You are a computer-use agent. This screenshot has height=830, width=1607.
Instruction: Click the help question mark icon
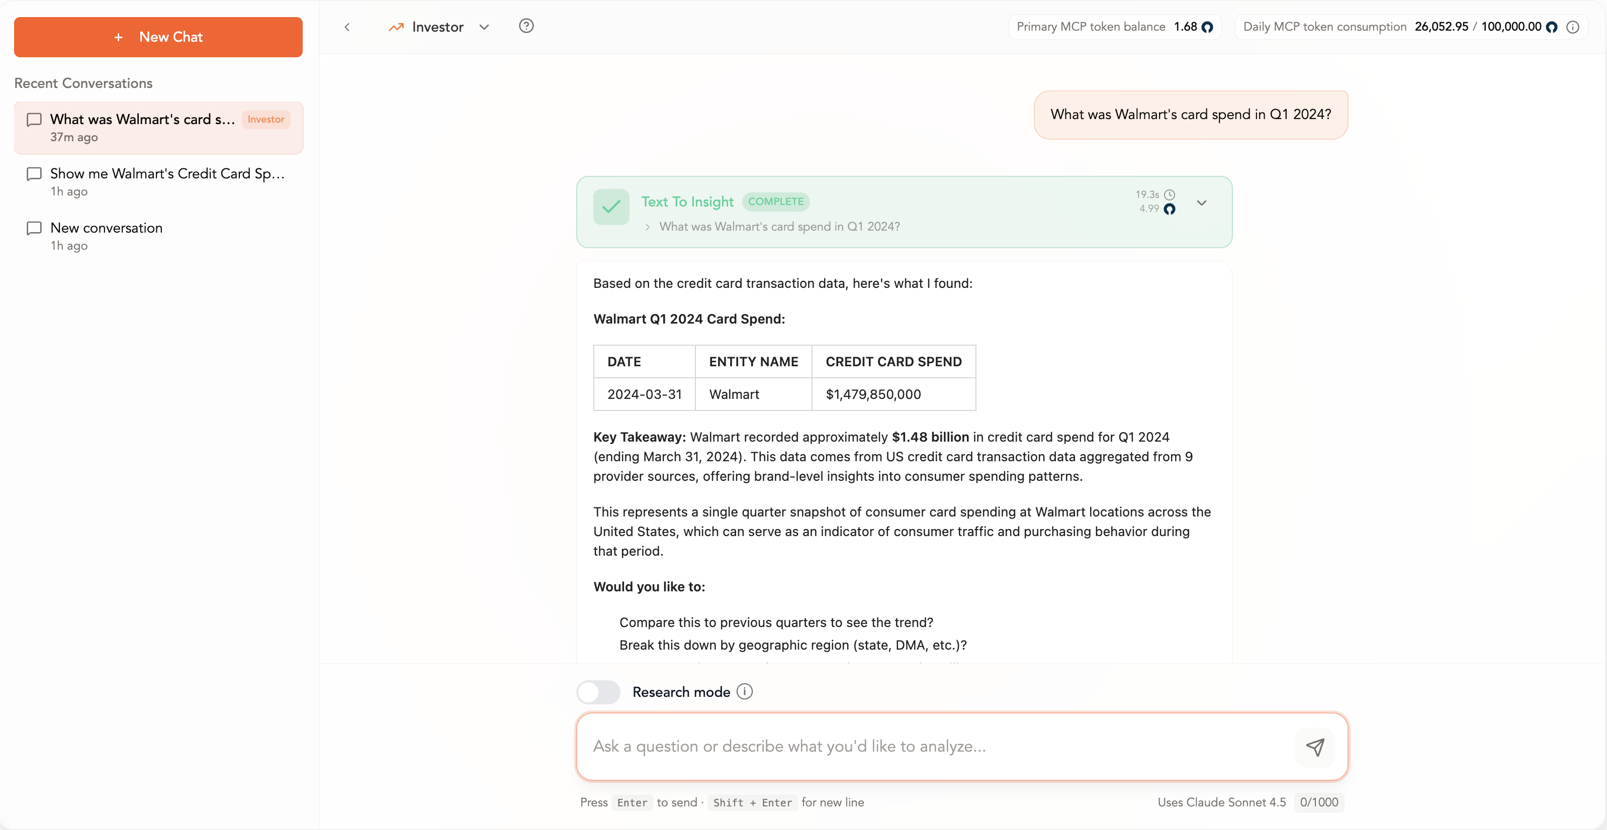coord(526,26)
